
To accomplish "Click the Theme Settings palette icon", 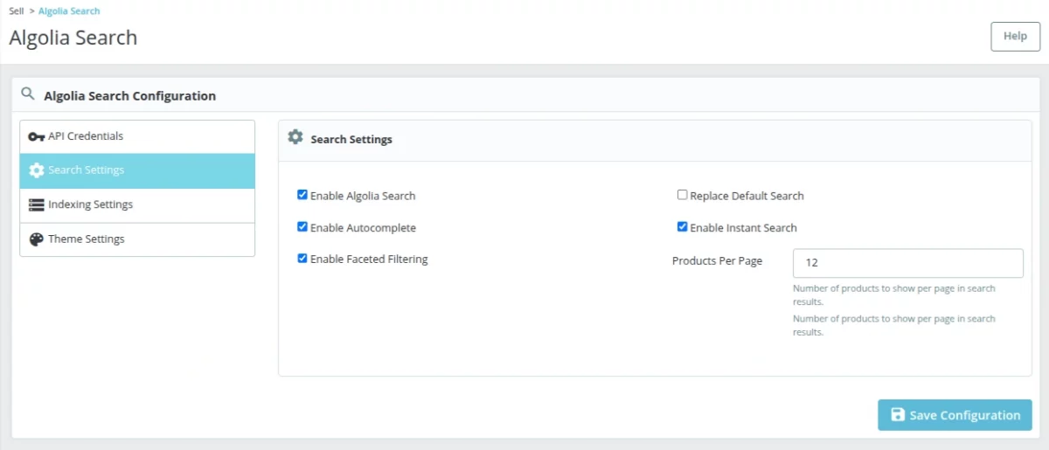I will [36, 239].
